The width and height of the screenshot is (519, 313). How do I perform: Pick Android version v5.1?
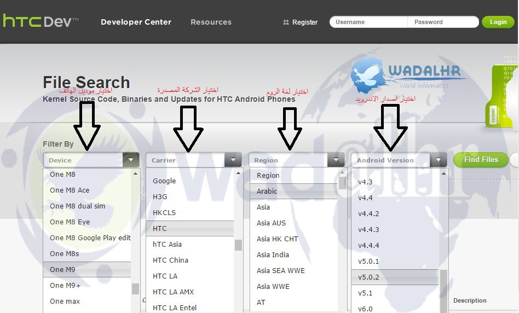[395, 293]
